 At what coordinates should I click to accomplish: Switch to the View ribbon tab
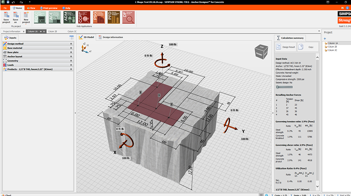point(31,8)
